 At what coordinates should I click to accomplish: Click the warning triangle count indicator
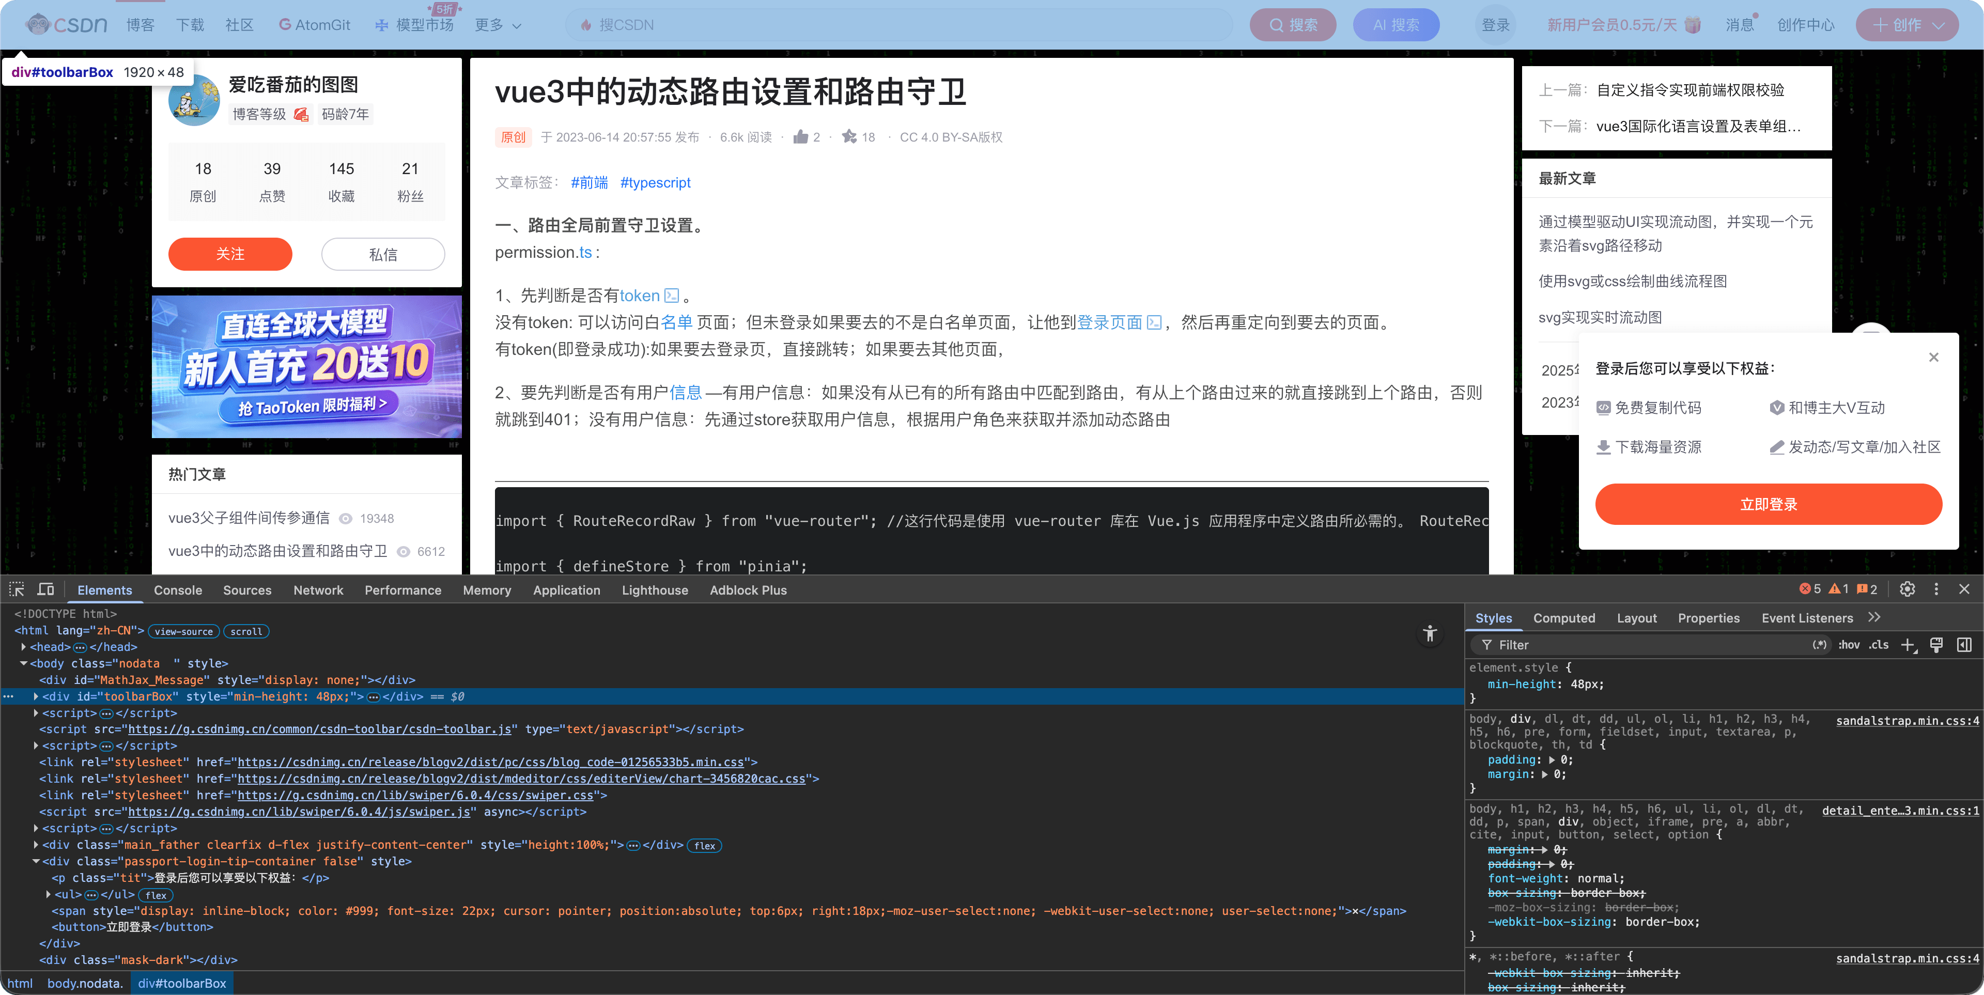(1839, 589)
